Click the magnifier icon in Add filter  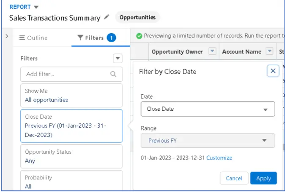pyautogui.click(x=113, y=74)
